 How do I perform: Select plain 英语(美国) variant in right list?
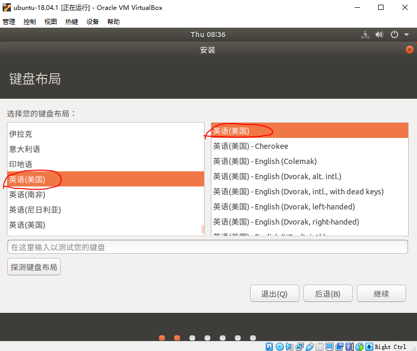pos(310,131)
